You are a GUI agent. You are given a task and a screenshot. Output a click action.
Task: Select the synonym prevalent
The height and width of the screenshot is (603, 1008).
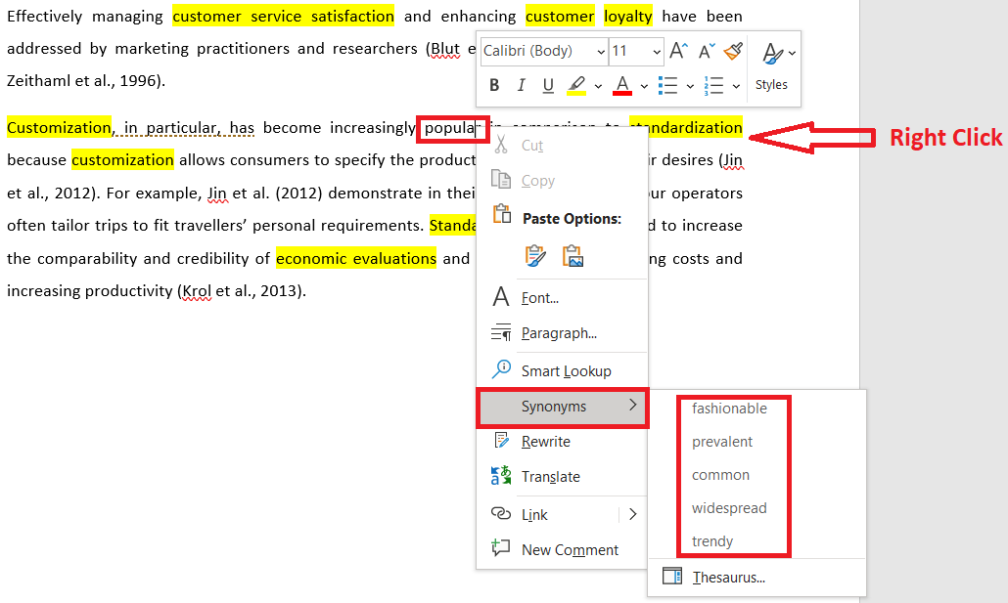click(x=723, y=442)
